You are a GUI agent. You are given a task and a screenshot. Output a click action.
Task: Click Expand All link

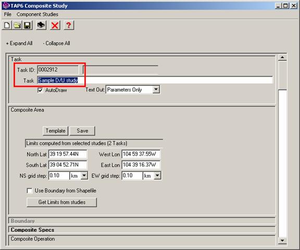point(19,43)
